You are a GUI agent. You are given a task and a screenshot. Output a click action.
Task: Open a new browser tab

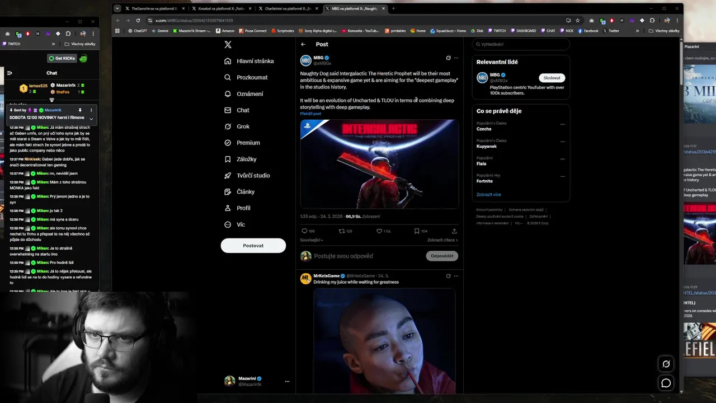coord(393,8)
